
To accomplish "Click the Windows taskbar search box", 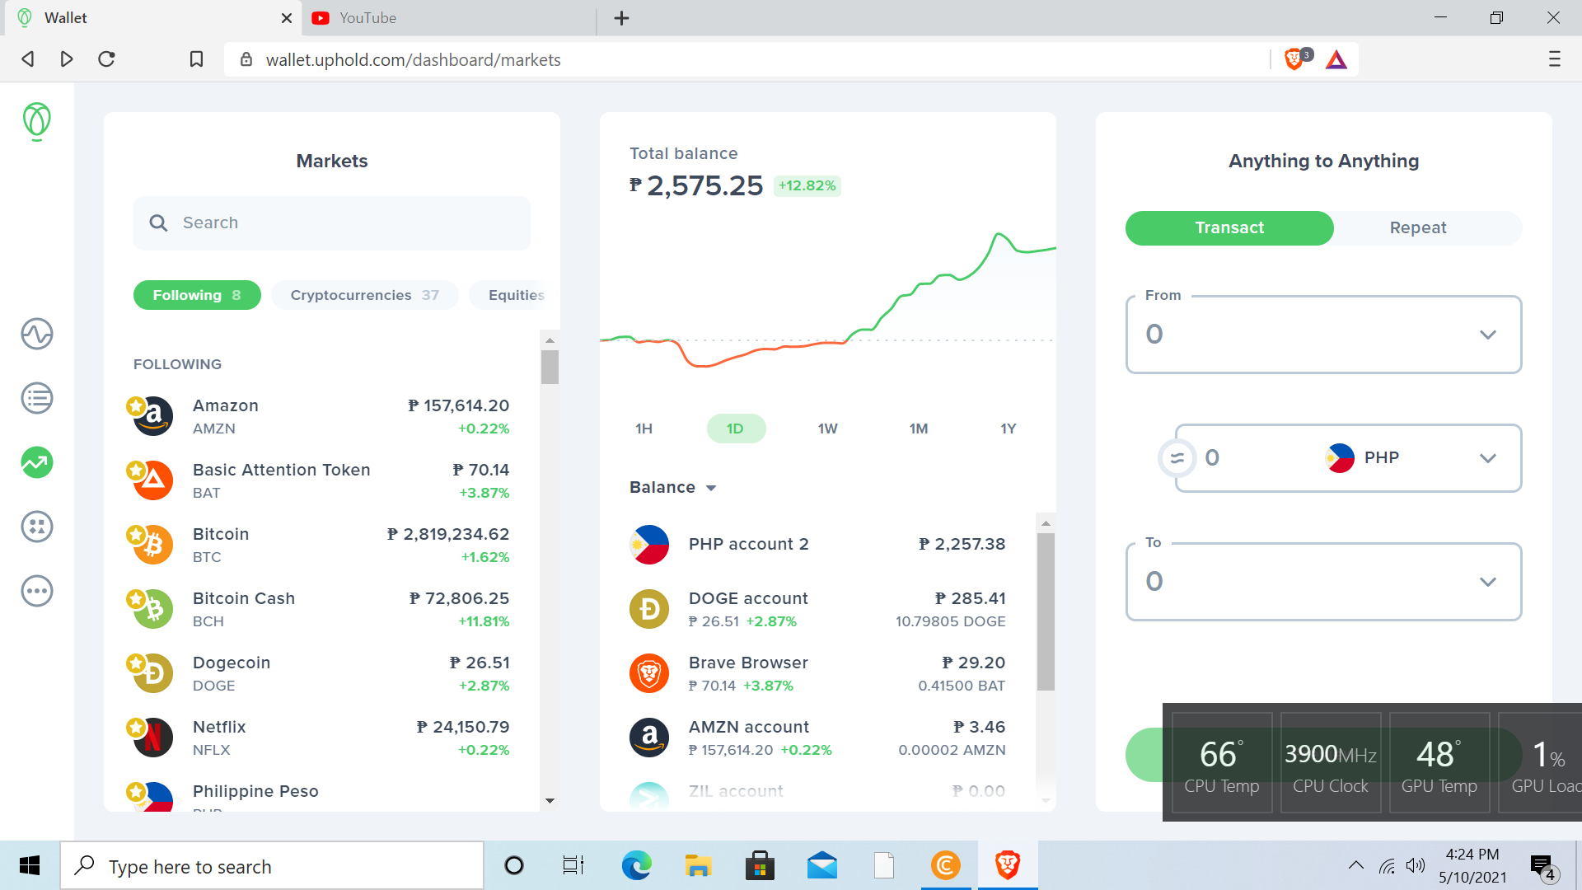I will [x=272, y=865].
